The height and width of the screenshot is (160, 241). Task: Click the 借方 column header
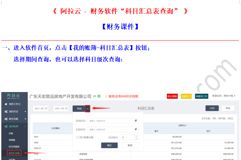pos(156,131)
